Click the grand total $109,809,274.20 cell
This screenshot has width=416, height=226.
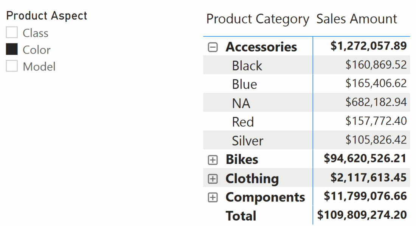362,215
